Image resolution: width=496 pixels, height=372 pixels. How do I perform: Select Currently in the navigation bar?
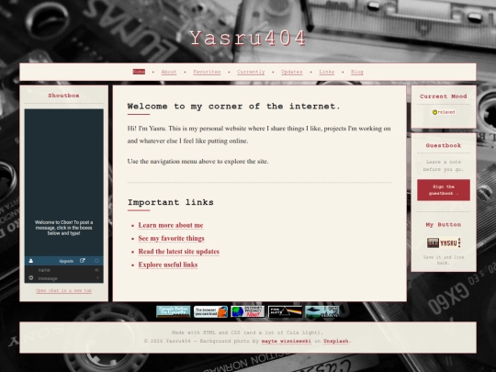(x=251, y=72)
